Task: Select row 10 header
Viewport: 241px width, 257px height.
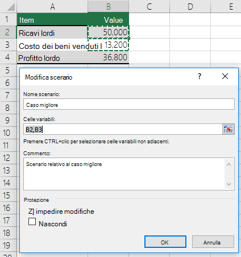Action: point(9,132)
